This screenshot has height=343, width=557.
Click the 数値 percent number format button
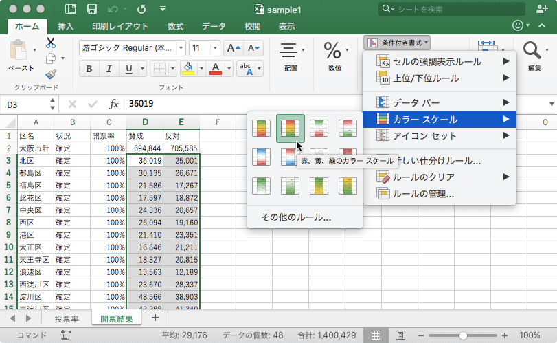click(335, 56)
